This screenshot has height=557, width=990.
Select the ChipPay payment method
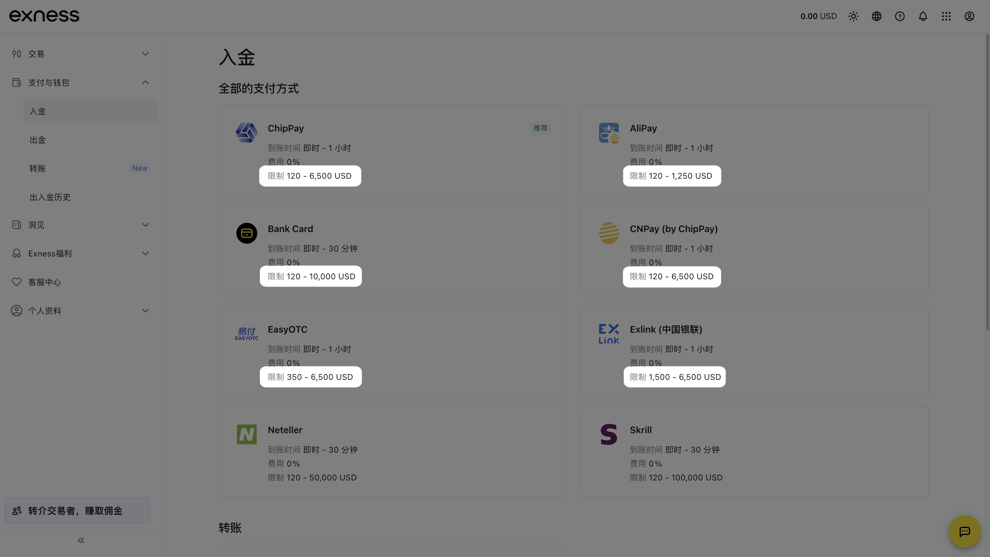coord(393,150)
